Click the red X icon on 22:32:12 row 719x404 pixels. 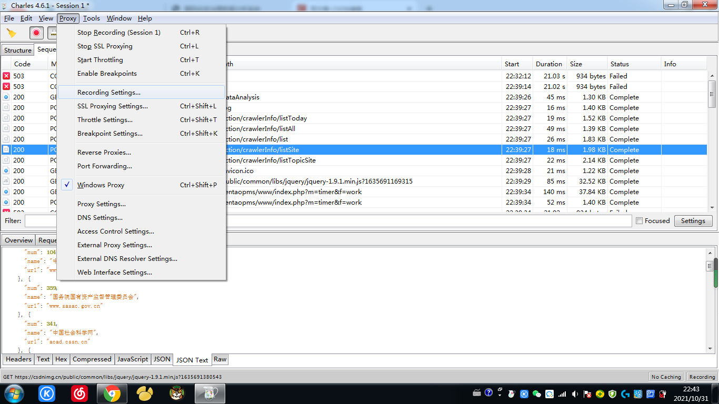[6, 76]
